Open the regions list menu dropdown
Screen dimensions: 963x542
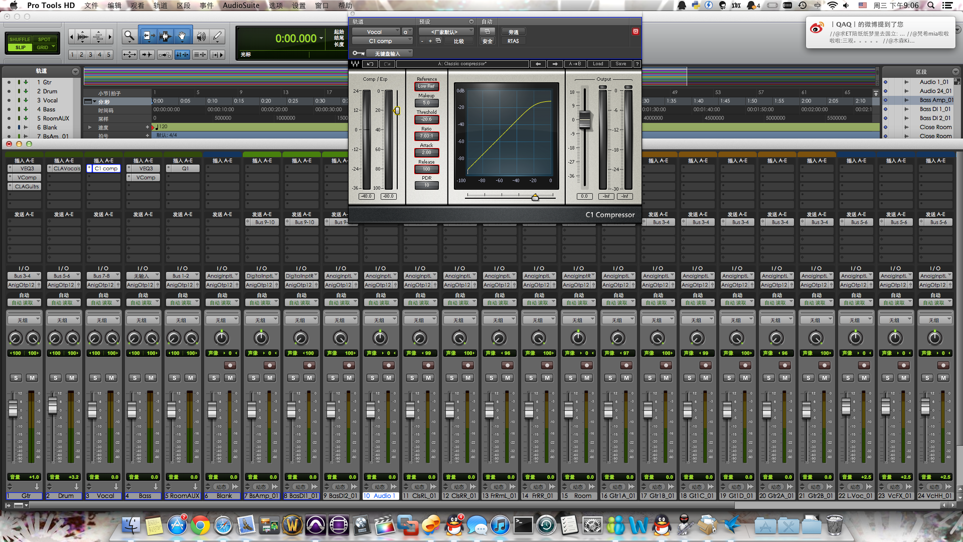pos(955,72)
